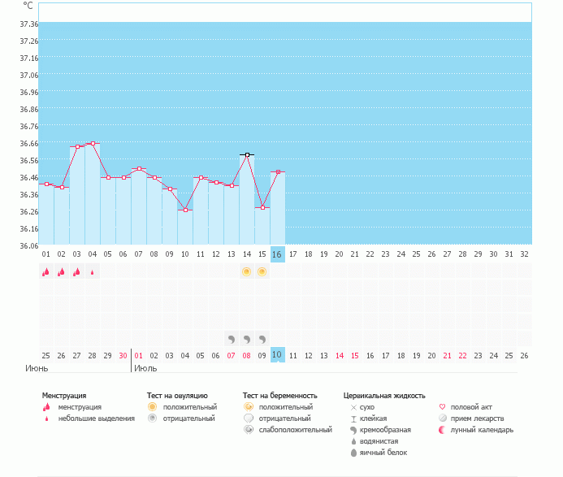Select the cervical fluid icon under cycle day 15
The height and width of the screenshot is (477, 563).
pyautogui.click(x=262, y=338)
